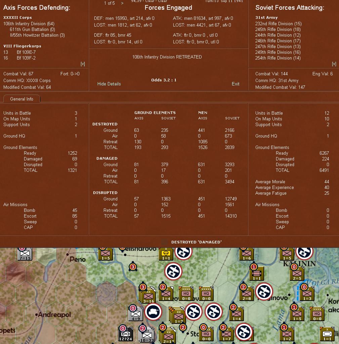Select the motorized 1=1 unit with marker 1
The width and height of the screenshot is (339, 344).
257,273
